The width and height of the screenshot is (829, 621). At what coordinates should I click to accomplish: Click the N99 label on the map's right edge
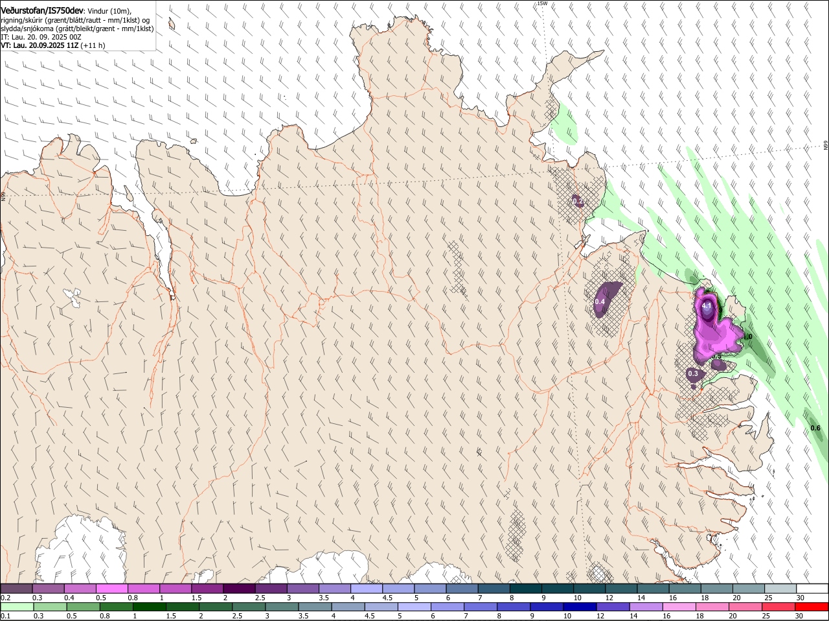pyautogui.click(x=826, y=146)
